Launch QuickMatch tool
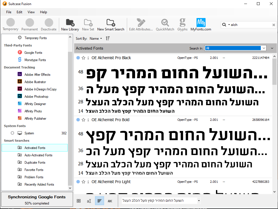The image size is (278, 209). (x=165, y=25)
